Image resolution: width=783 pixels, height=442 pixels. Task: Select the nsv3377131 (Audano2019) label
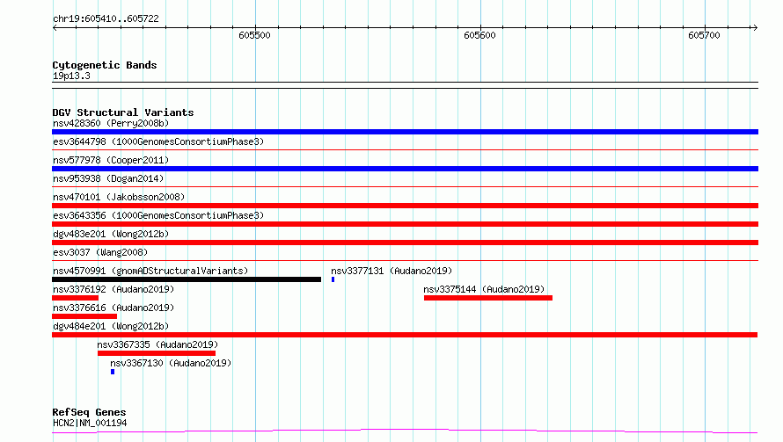pyautogui.click(x=391, y=271)
